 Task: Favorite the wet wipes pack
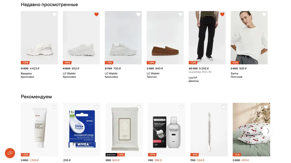pos(139,107)
